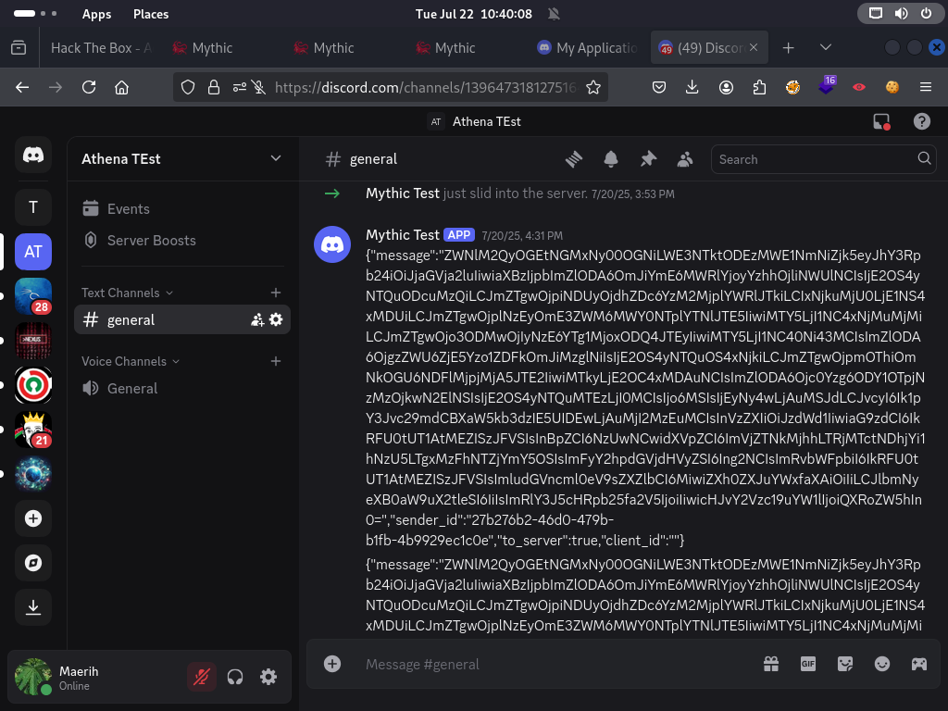
Task: Open the emoji picker
Action: (x=882, y=664)
